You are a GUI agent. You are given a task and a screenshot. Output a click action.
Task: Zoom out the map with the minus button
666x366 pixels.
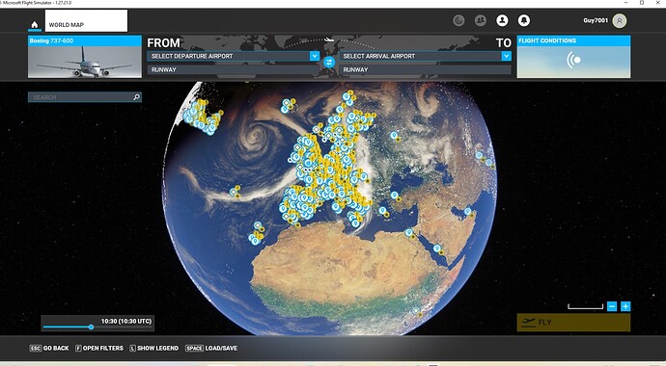[x=612, y=306]
